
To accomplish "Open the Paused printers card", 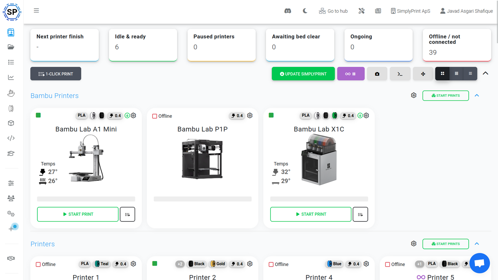I will click(x=222, y=45).
